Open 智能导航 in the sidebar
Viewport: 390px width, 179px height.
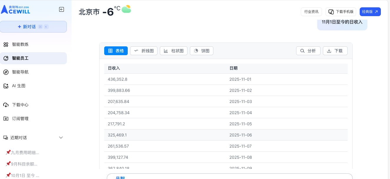20,72
